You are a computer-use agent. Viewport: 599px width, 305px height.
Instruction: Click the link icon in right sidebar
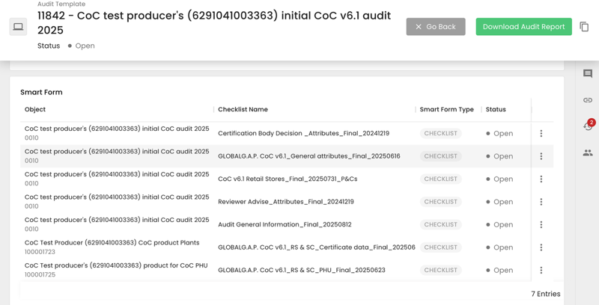pos(588,100)
